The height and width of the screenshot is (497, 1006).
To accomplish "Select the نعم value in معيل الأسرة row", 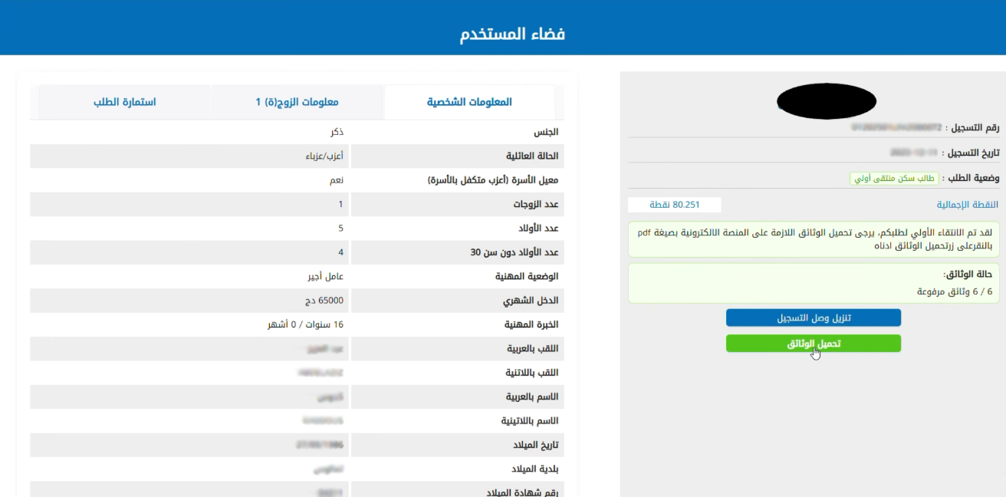I will [x=337, y=180].
